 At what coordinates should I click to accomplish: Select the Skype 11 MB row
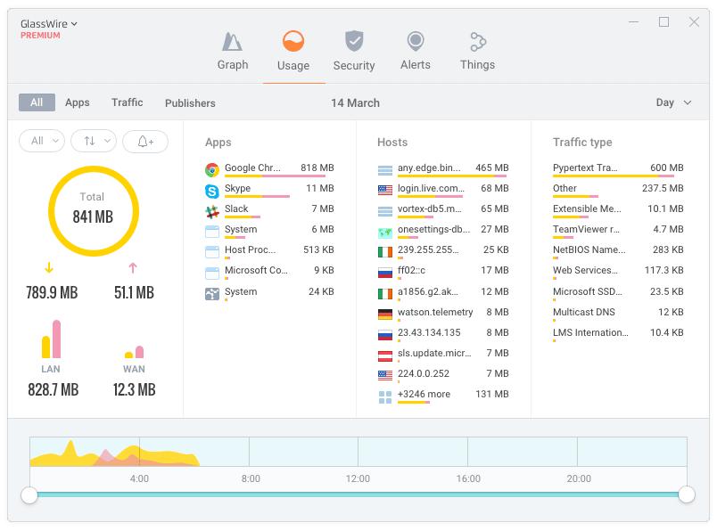[270, 191]
